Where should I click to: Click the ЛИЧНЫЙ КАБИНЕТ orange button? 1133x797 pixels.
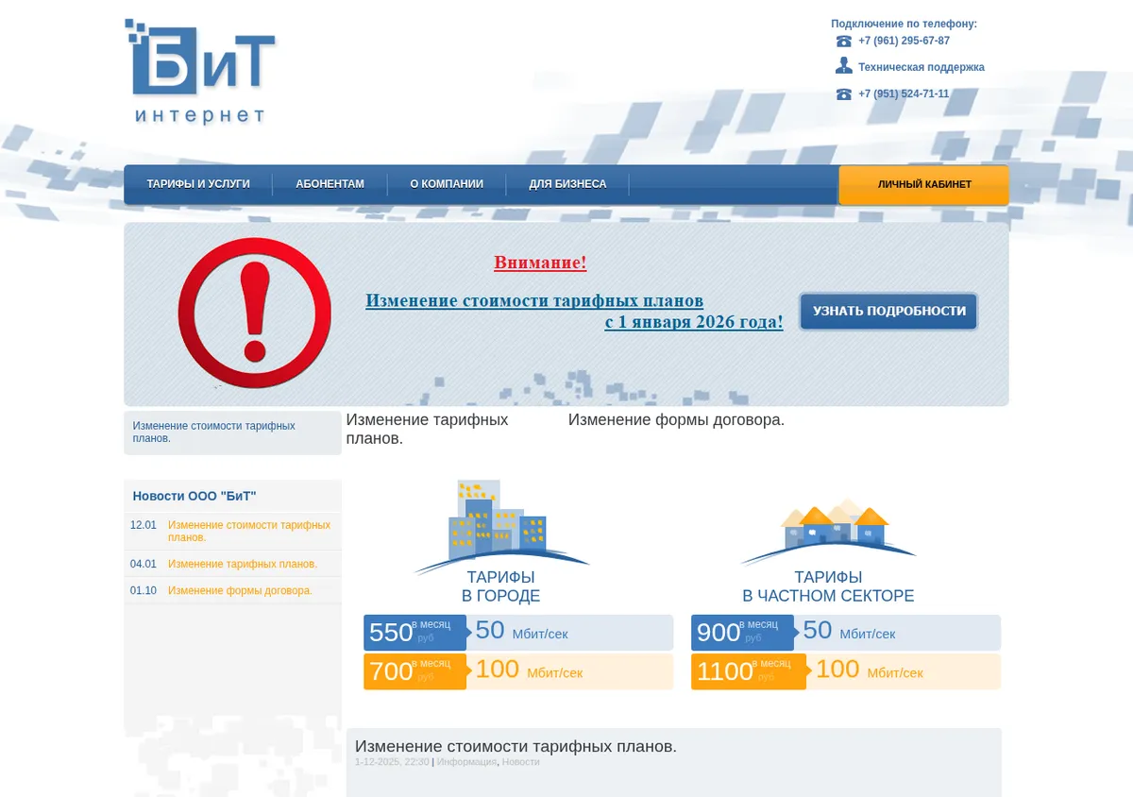click(924, 184)
